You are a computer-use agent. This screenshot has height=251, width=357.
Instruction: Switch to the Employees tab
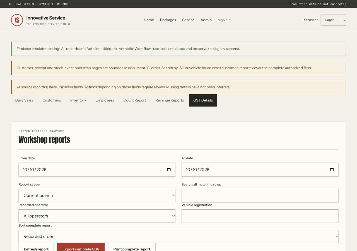coord(105,100)
